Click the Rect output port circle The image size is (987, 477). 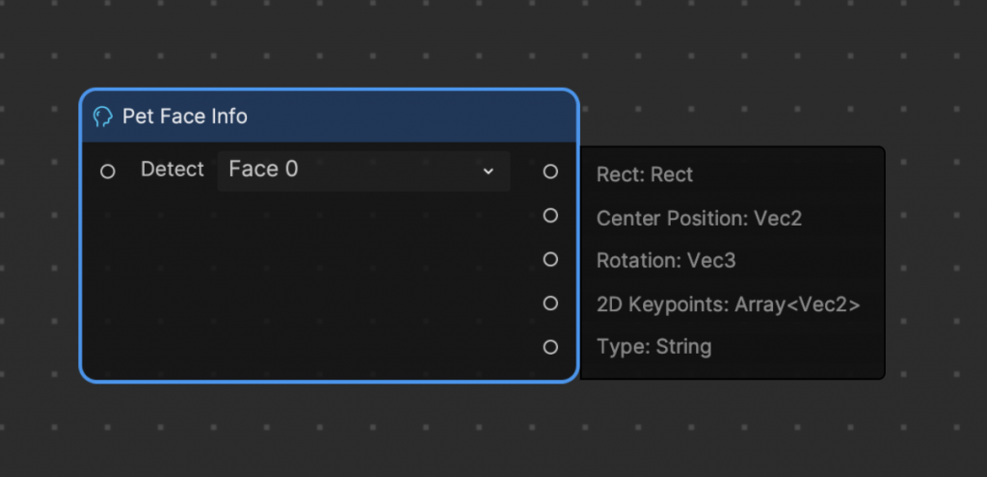point(550,172)
